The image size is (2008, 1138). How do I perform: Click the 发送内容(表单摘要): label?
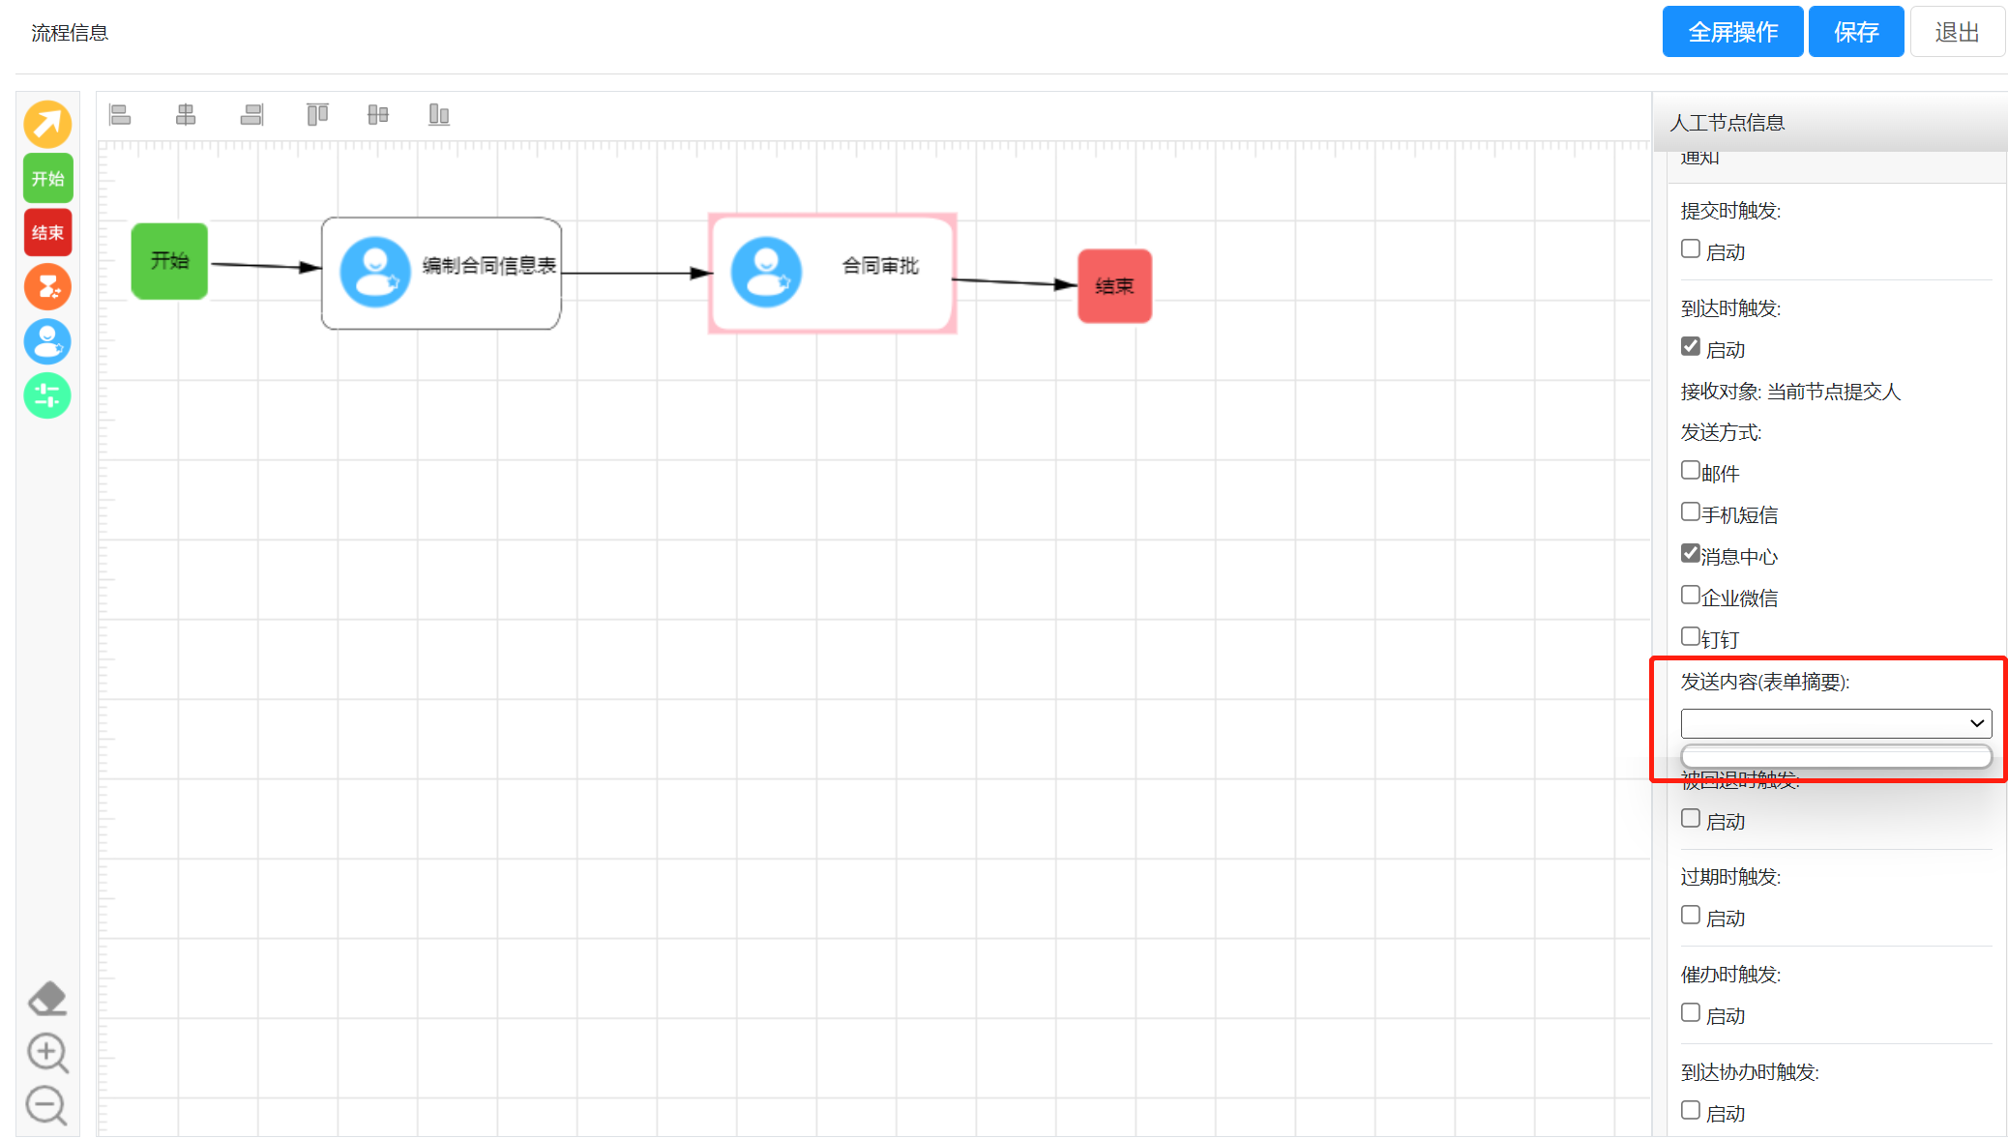(1765, 682)
